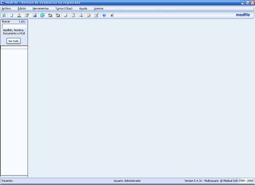Open the Herramientas menu
The width and height of the screenshot is (255, 185).
pyautogui.click(x=41, y=9)
